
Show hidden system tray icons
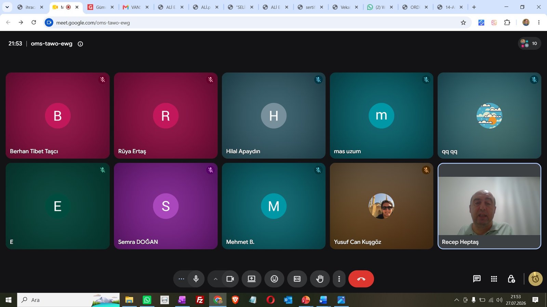coord(456,300)
